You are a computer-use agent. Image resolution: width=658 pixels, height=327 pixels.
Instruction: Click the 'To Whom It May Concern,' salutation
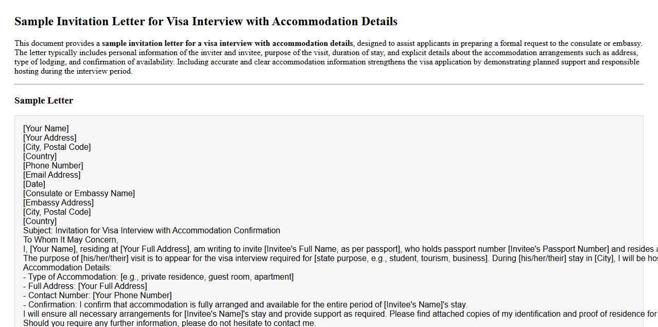pyautogui.click(x=71, y=240)
